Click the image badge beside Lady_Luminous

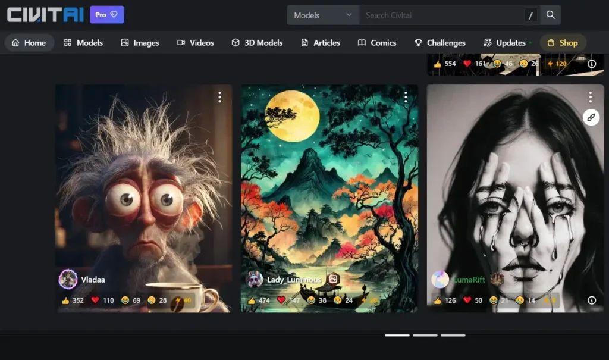point(333,278)
